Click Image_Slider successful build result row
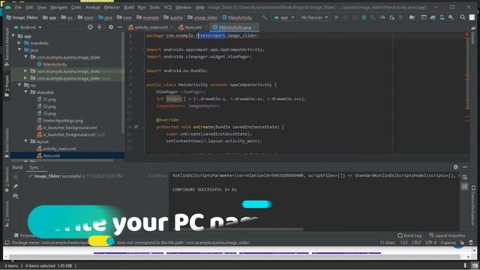Image resolution: width=480 pixels, height=270 pixels. point(97,176)
